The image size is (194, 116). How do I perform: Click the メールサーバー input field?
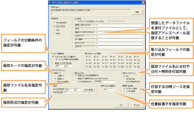(120, 36)
